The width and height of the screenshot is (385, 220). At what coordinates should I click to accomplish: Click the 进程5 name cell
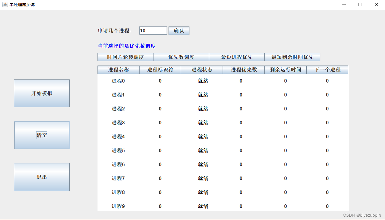click(118, 151)
